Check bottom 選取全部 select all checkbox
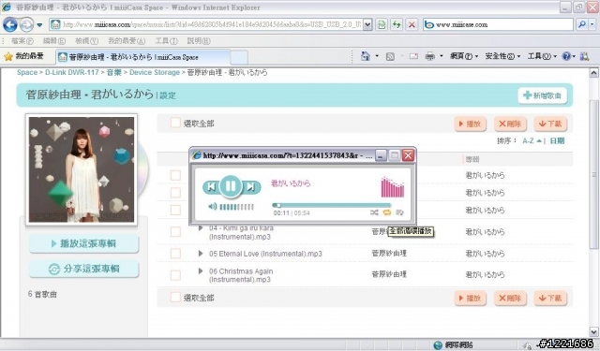Image resolution: width=600 pixels, height=351 pixels. (175, 297)
